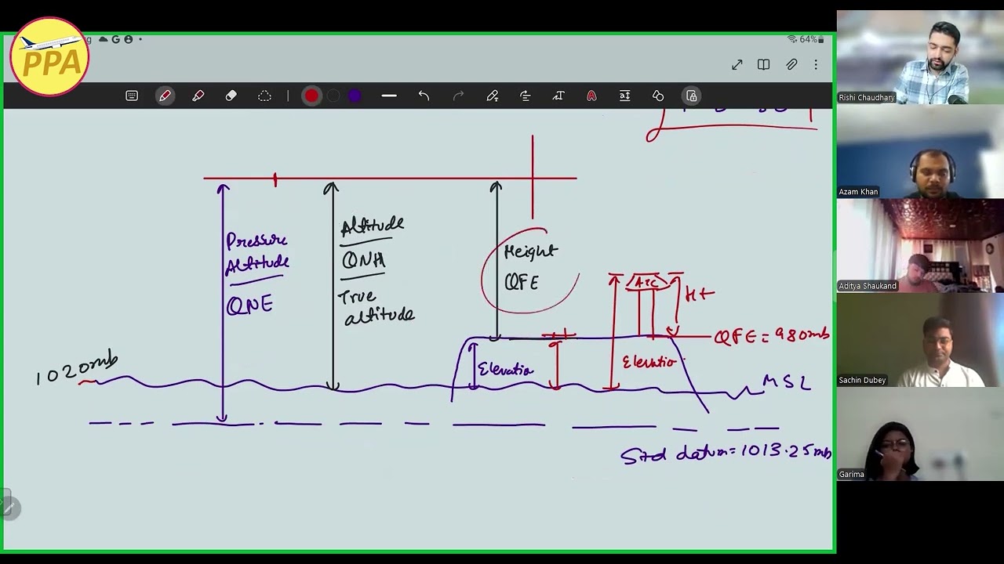Undo the last stroke
Viewport: 1004px width, 564px height.
click(424, 96)
